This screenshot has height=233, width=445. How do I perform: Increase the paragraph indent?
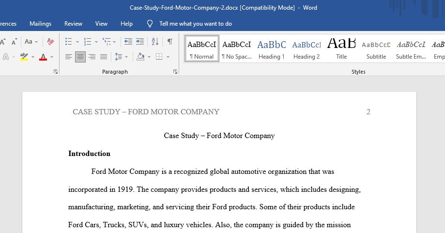pyautogui.click(x=140, y=42)
